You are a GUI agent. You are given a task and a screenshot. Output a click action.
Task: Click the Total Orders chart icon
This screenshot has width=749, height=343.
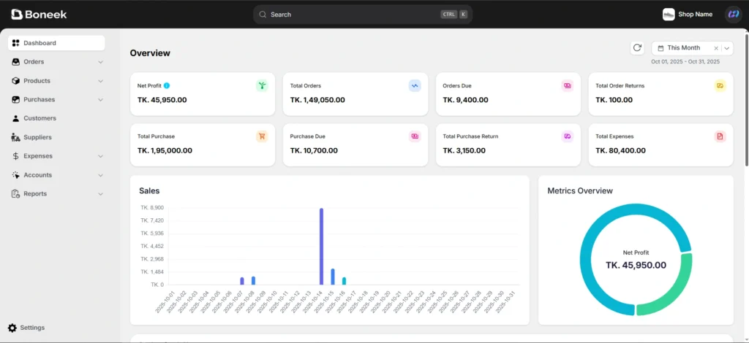click(415, 85)
